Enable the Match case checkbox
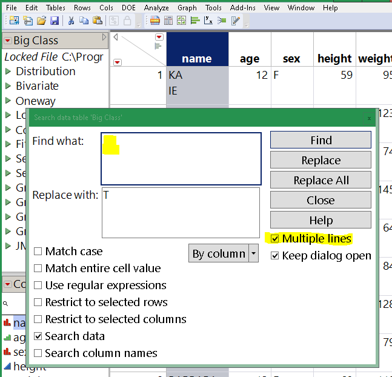The image size is (392, 377). point(38,252)
